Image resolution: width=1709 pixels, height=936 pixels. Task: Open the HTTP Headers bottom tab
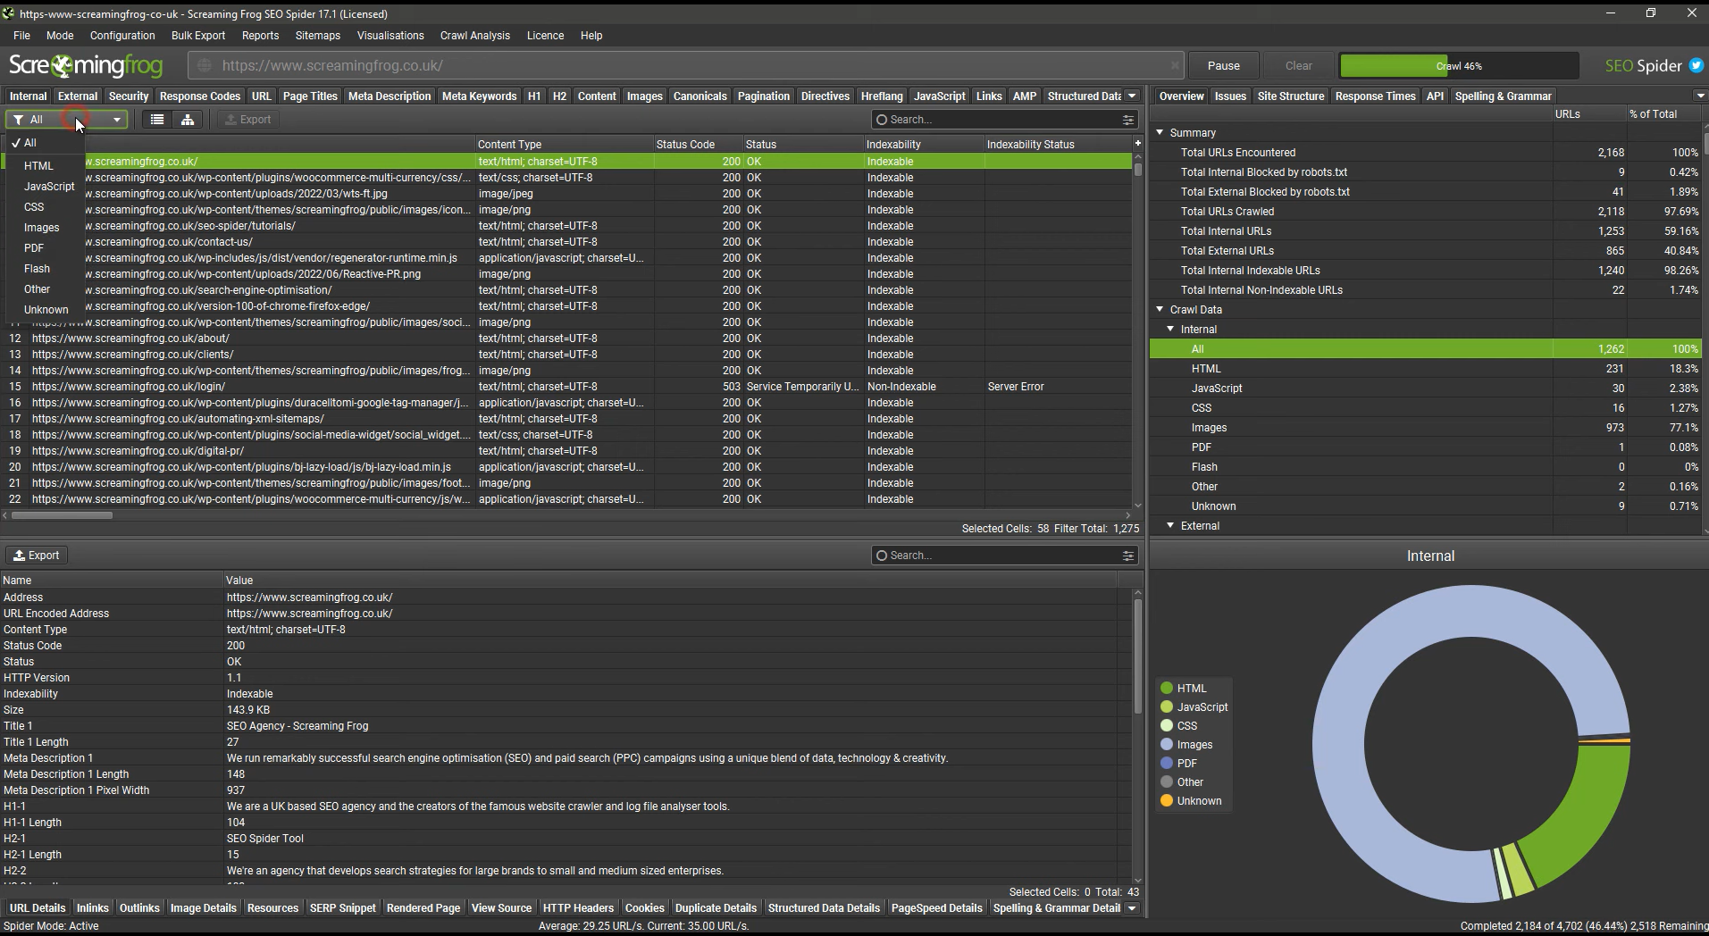[578, 908]
